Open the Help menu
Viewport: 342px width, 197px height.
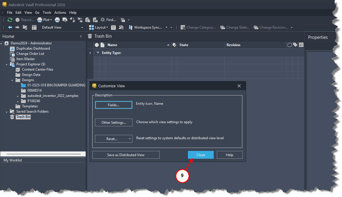coord(73,13)
